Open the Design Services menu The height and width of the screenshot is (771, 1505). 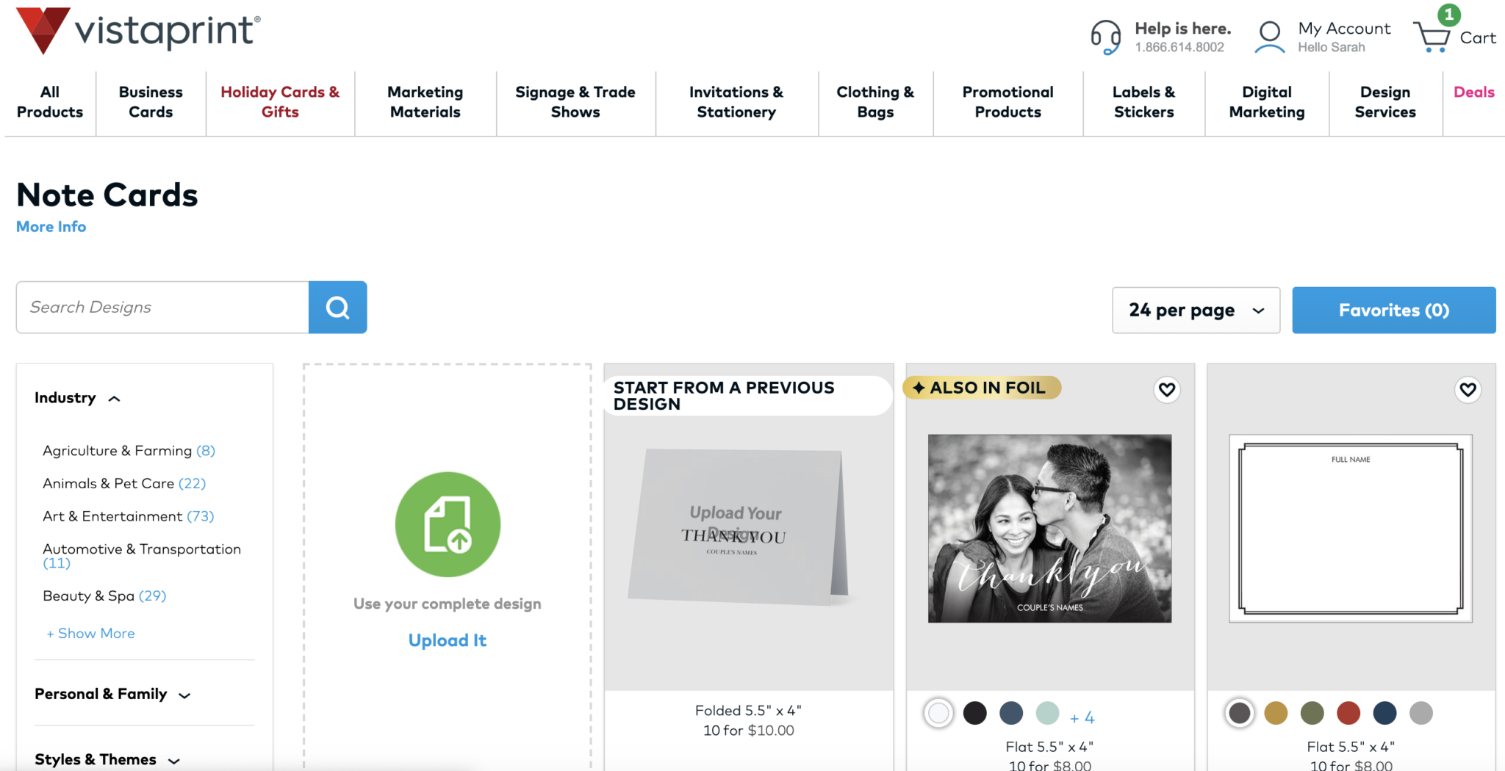(x=1385, y=102)
